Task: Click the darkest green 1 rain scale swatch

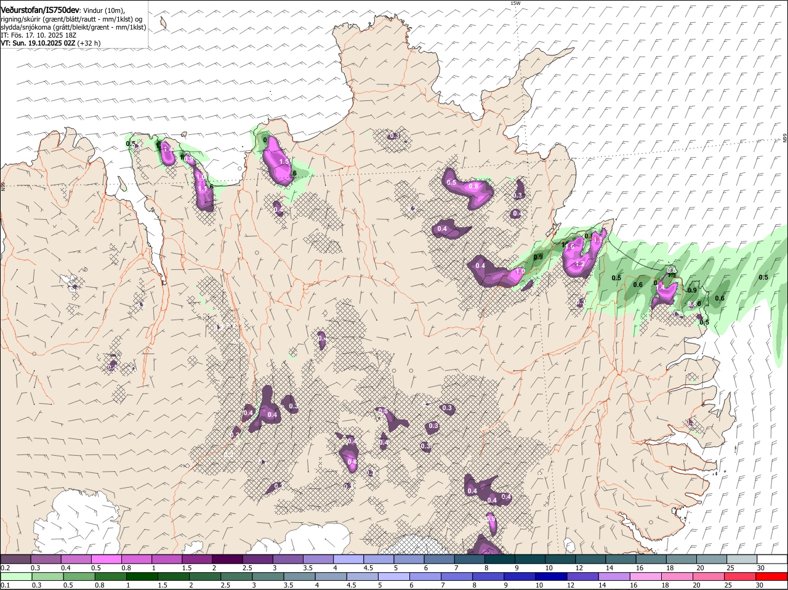Action: coord(142,576)
